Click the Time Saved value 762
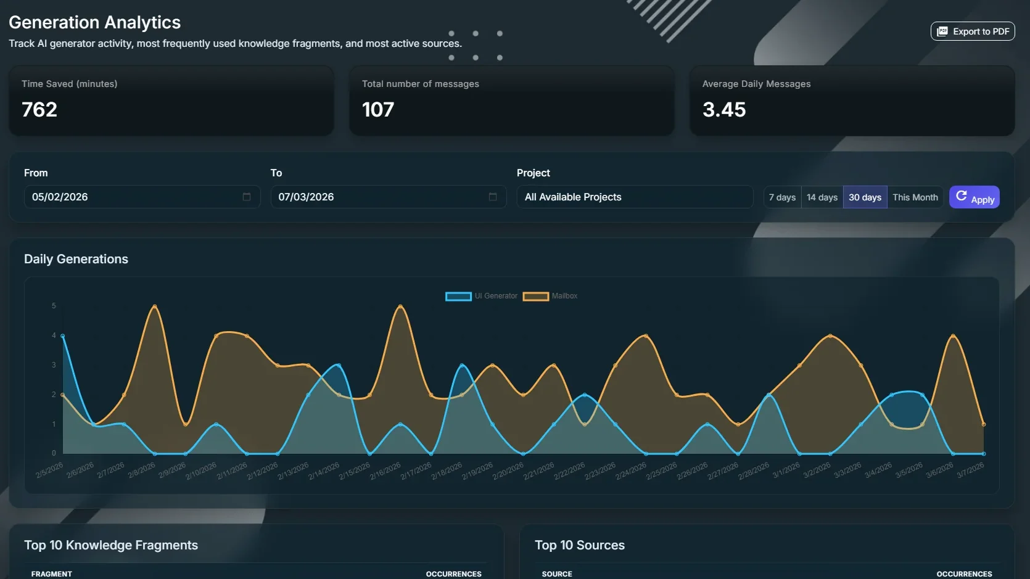Viewport: 1030px width, 579px height. point(39,109)
